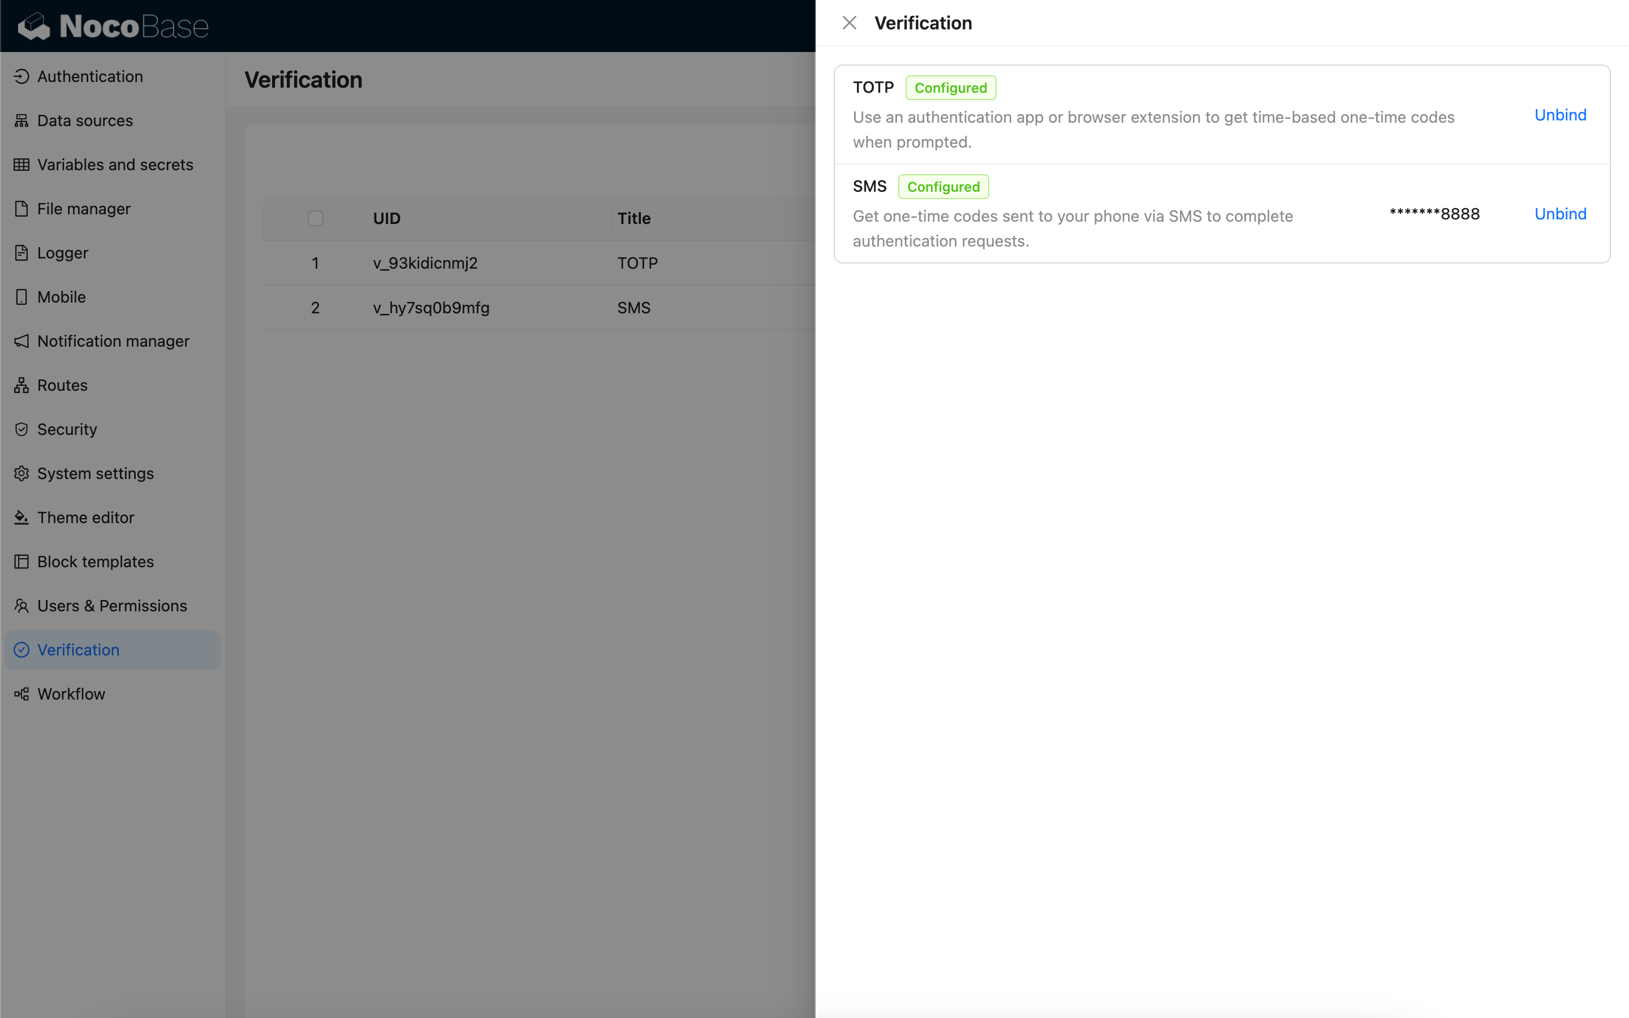
Task: Close the Verification drawer
Action: (x=849, y=23)
